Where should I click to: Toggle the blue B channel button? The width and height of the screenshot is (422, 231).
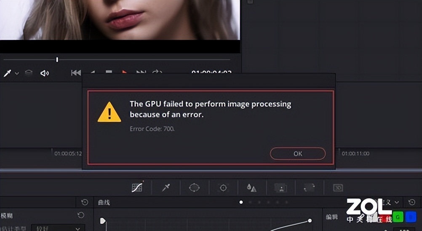tap(411, 217)
